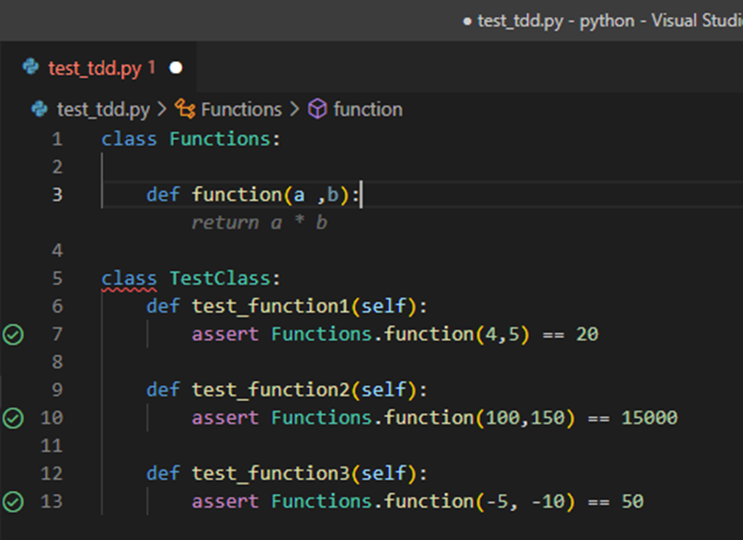Click line number 9 in the gutter

tap(57, 390)
